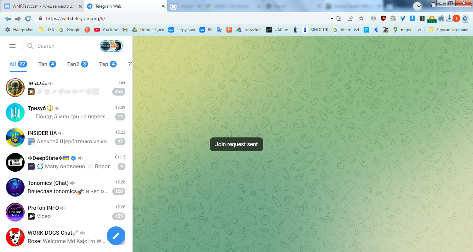
Task: Expand hidden bookmarks with the double chevron
Action: [420, 30]
